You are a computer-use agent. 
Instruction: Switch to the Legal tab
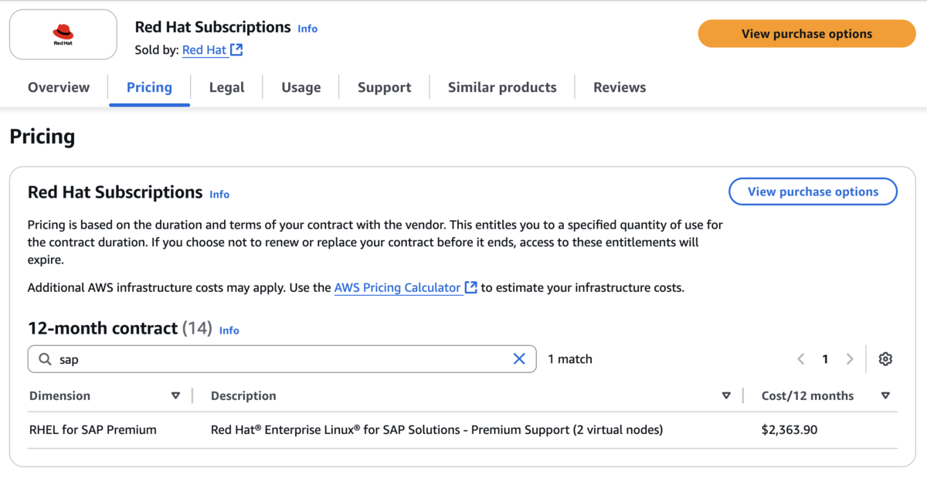(226, 87)
